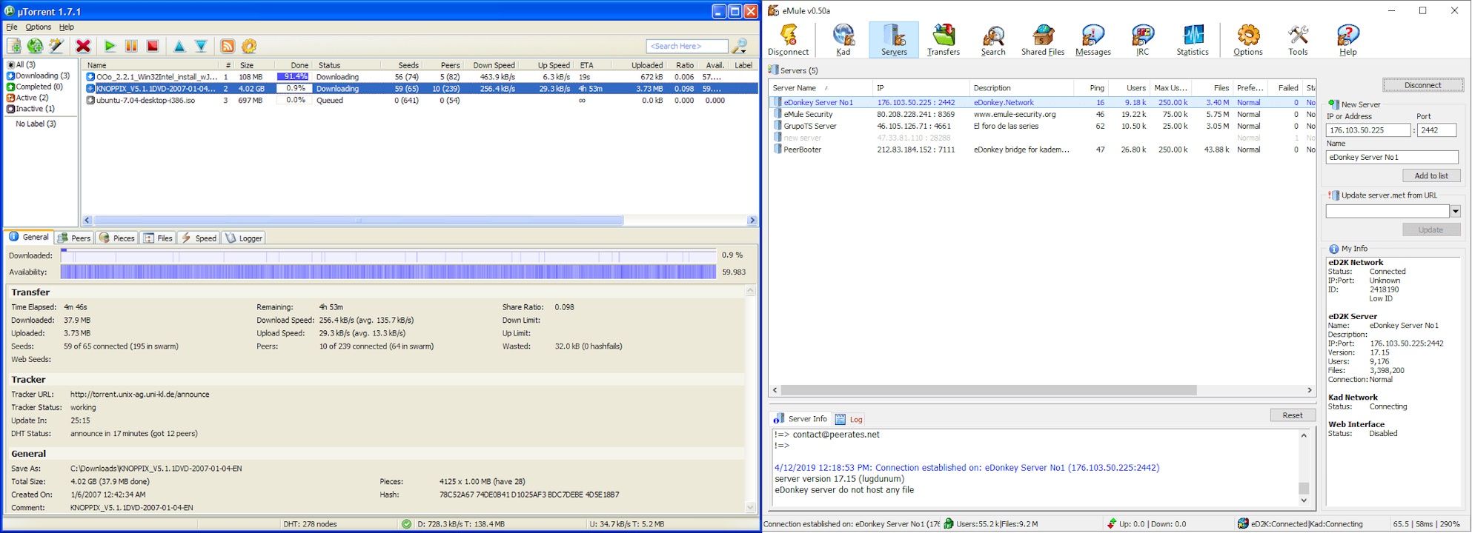Open the File menu in µTorrent
This screenshot has width=1472, height=533.
pos(12,27)
